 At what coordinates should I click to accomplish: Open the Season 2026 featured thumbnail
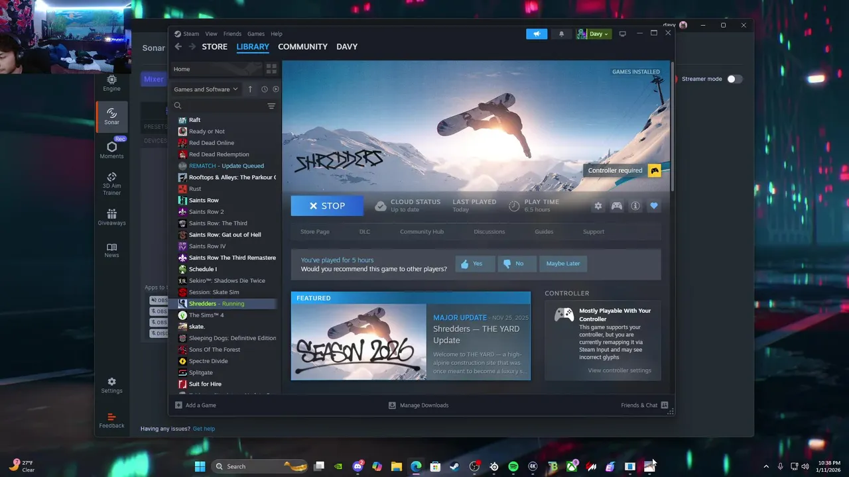[359, 342]
